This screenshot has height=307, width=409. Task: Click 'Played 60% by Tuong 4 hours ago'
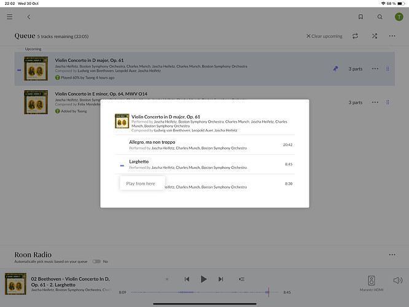click(x=88, y=78)
